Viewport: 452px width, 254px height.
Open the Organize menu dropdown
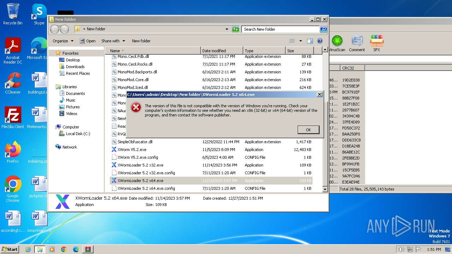click(x=63, y=41)
